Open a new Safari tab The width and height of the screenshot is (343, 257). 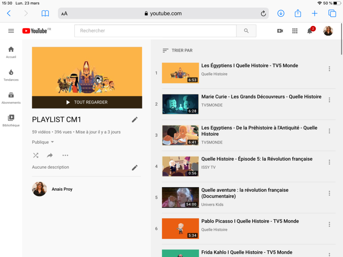[x=315, y=13]
